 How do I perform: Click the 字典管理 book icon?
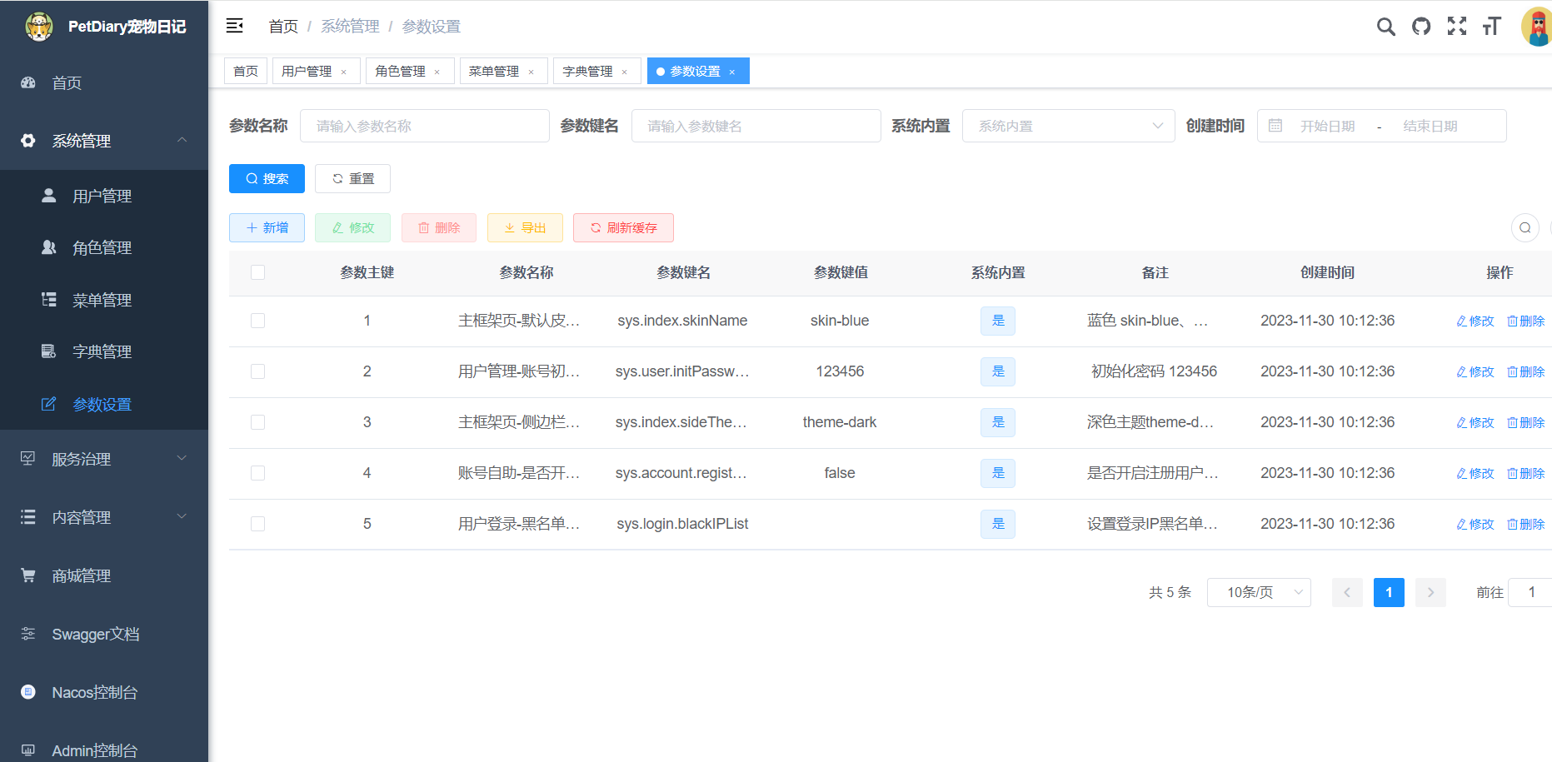coord(49,351)
